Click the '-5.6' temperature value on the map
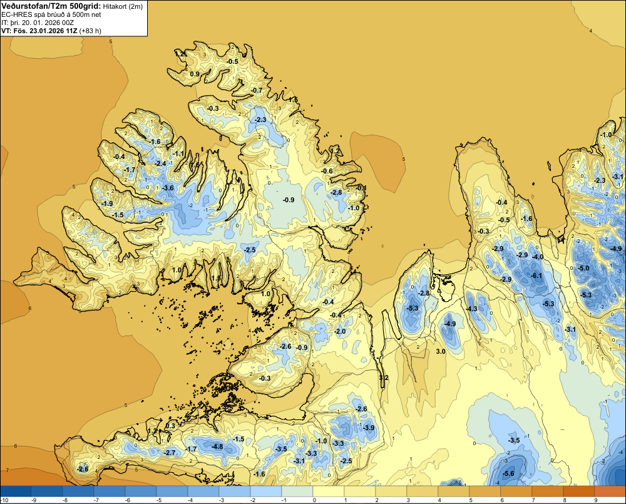This screenshot has width=626, height=504. point(508,474)
